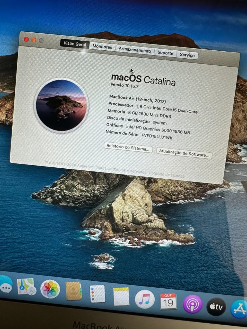Click the MacBook Air (13-inch, 2017) text

pos(138,99)
